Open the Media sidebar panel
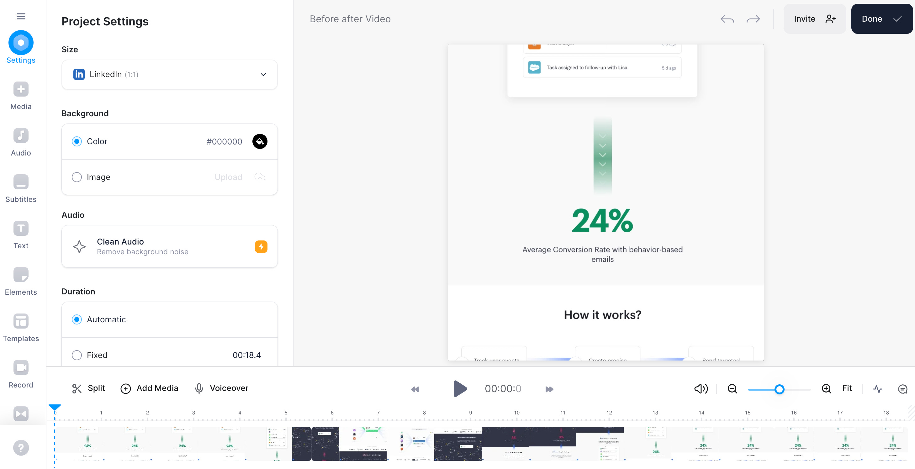915x469 pixels. point(21,96)
